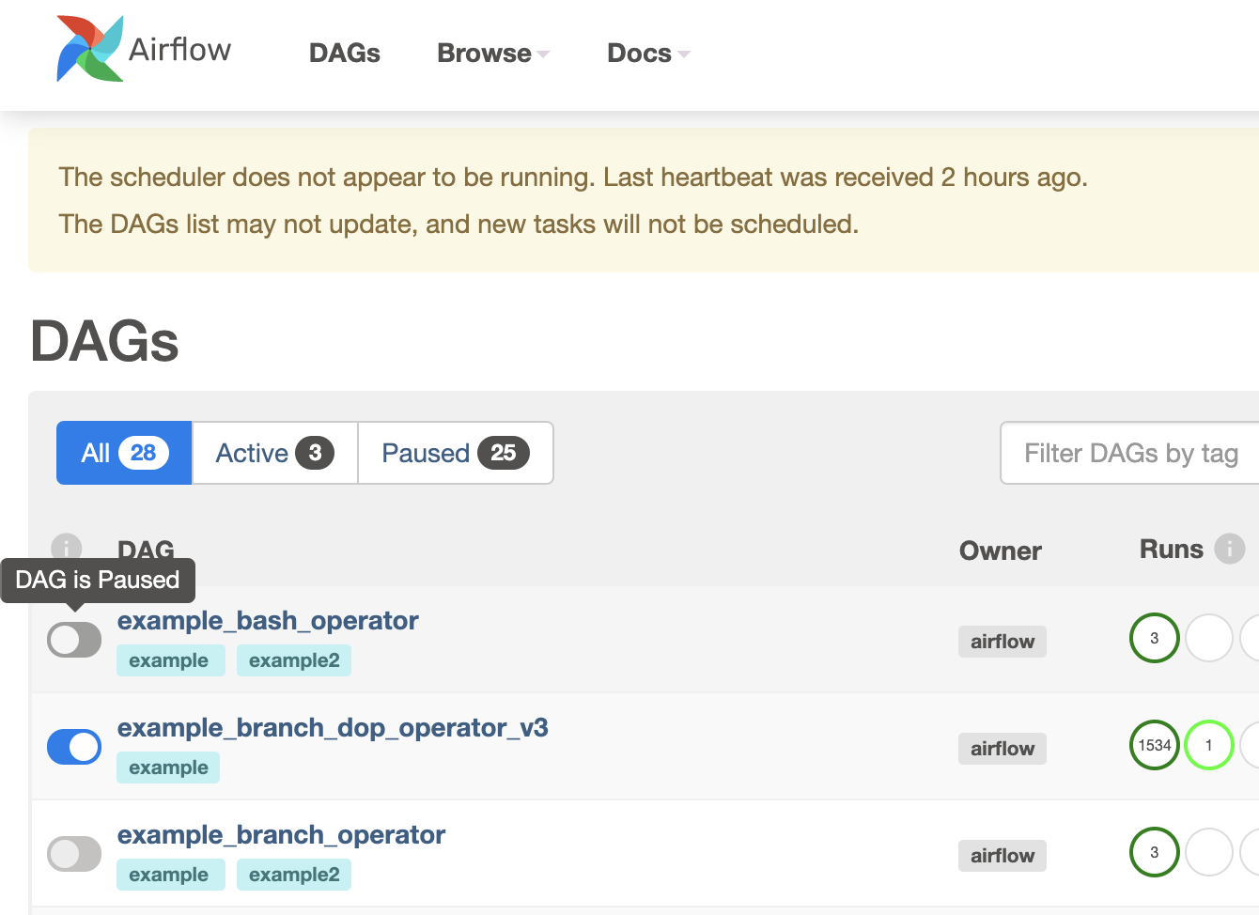
Task: Click example tag under example_bash_operator
Action: click(170, 660)
